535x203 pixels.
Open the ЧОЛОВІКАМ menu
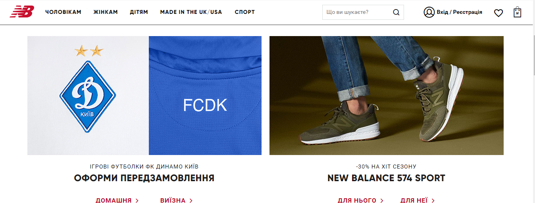point(63,12)
